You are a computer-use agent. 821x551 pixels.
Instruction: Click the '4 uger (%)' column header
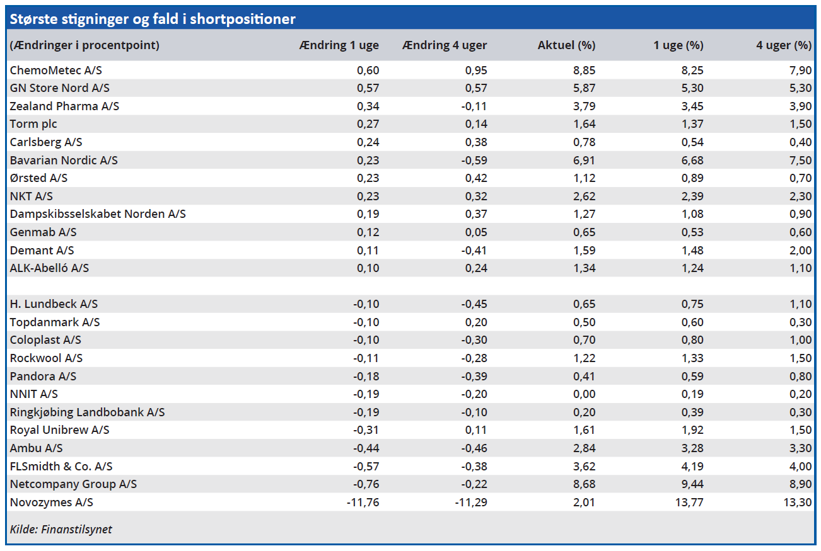click(784, 45)
